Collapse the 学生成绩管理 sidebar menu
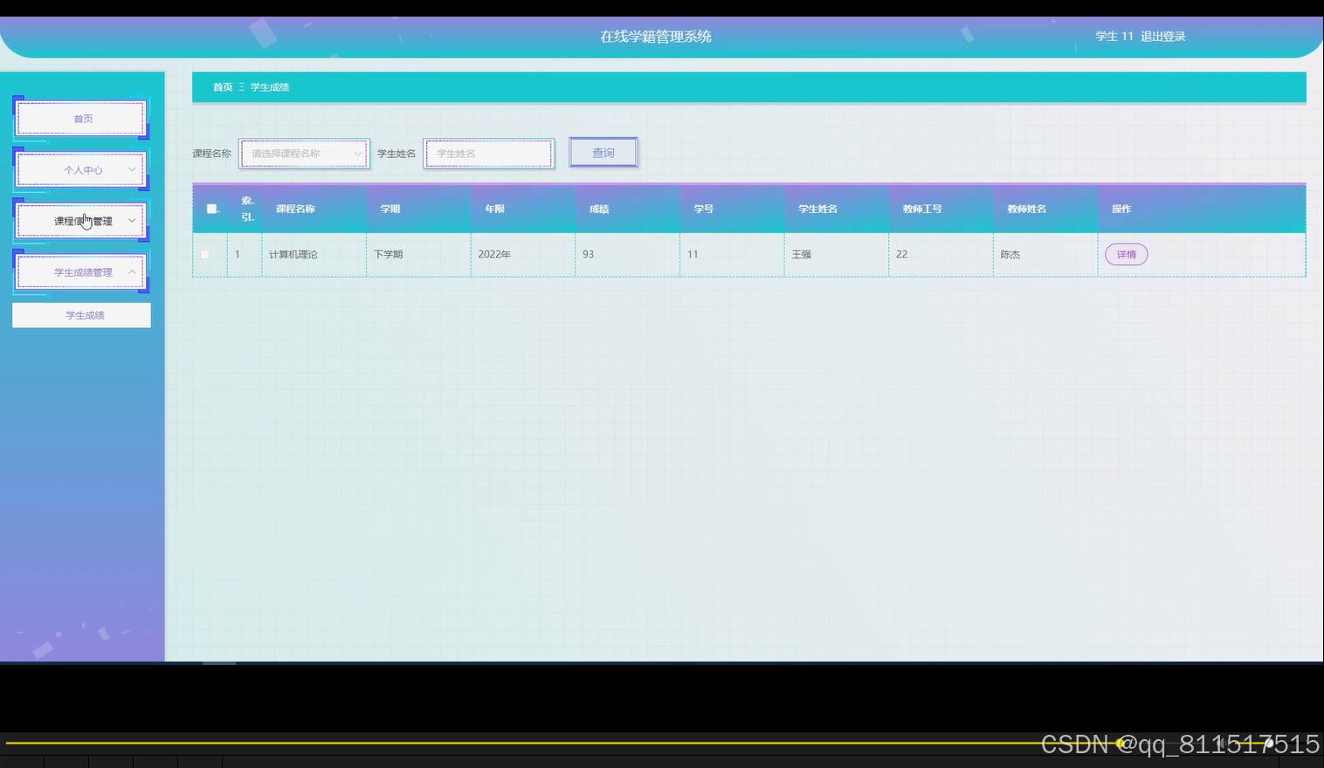Image resolution: width=1324 pixels, height=768 pixels. 81,272
